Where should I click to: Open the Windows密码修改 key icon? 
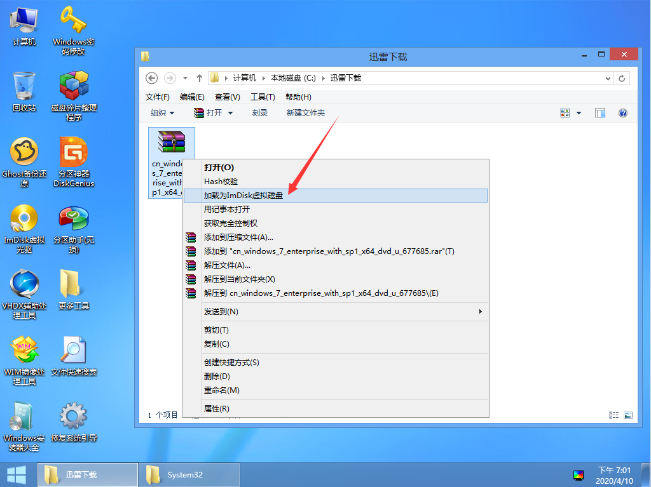[73, 21]
